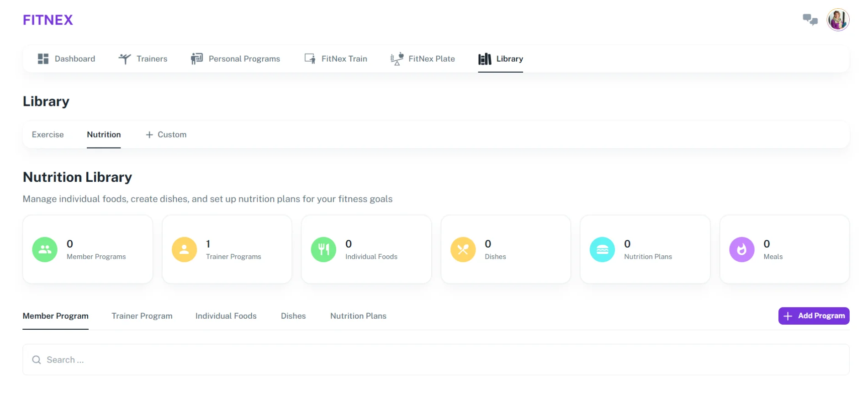
Task: Switch to the Exercise tab
Action: (48, 135)
